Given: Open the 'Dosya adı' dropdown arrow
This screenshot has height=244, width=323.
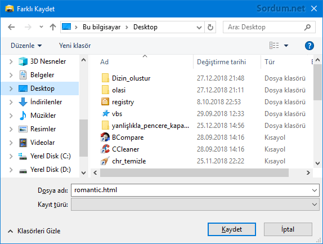Looking at the screenshot, I should pos(315,190).
